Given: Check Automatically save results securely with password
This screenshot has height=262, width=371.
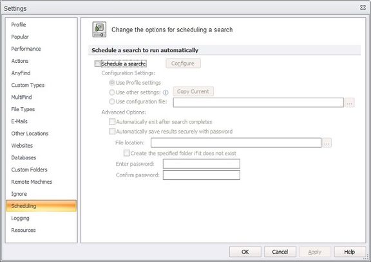Looking at the screenshot, I should coord(112,131).
